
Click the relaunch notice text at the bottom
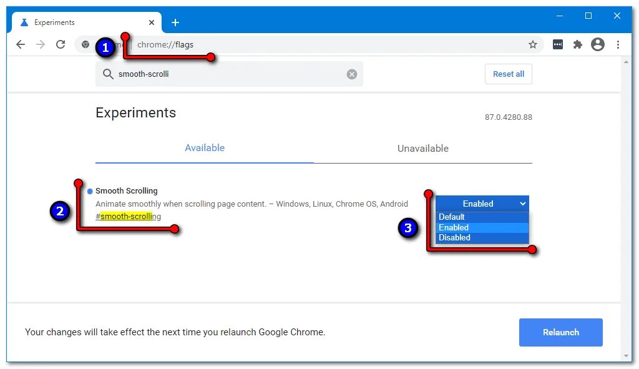[175, 332]
